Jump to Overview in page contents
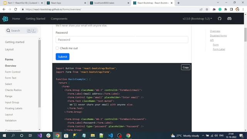The image size is (247, 139). point(215,31)
